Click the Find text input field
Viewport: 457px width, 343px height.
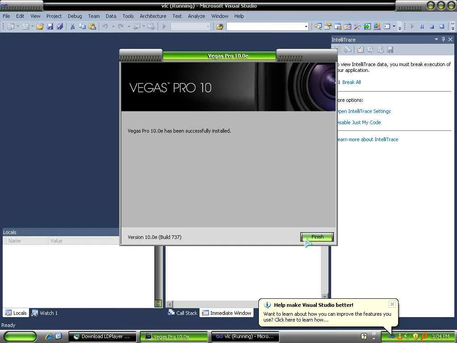265,26
